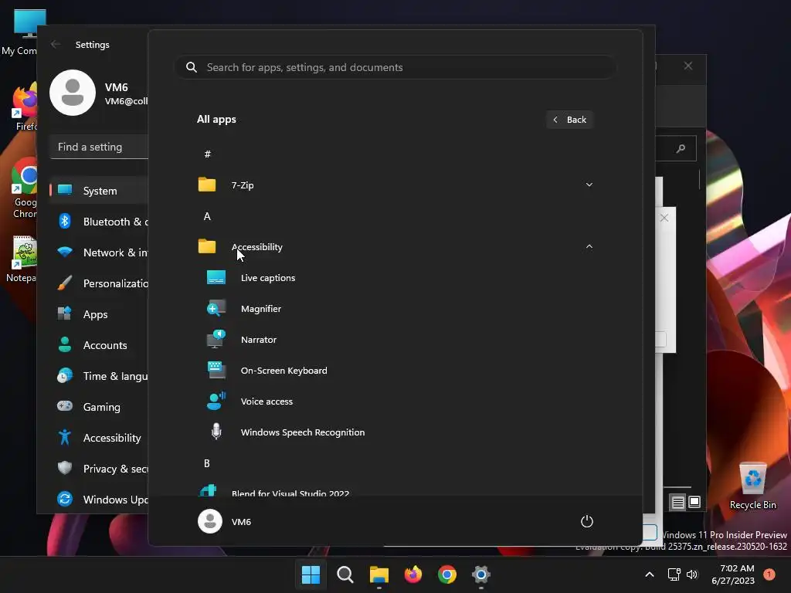Open Gaming section in Settings
Screen dimensions: 791x593
point(100,407)
